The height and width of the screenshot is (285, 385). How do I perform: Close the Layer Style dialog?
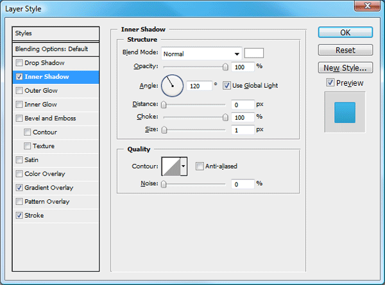(x=367, y=6)
